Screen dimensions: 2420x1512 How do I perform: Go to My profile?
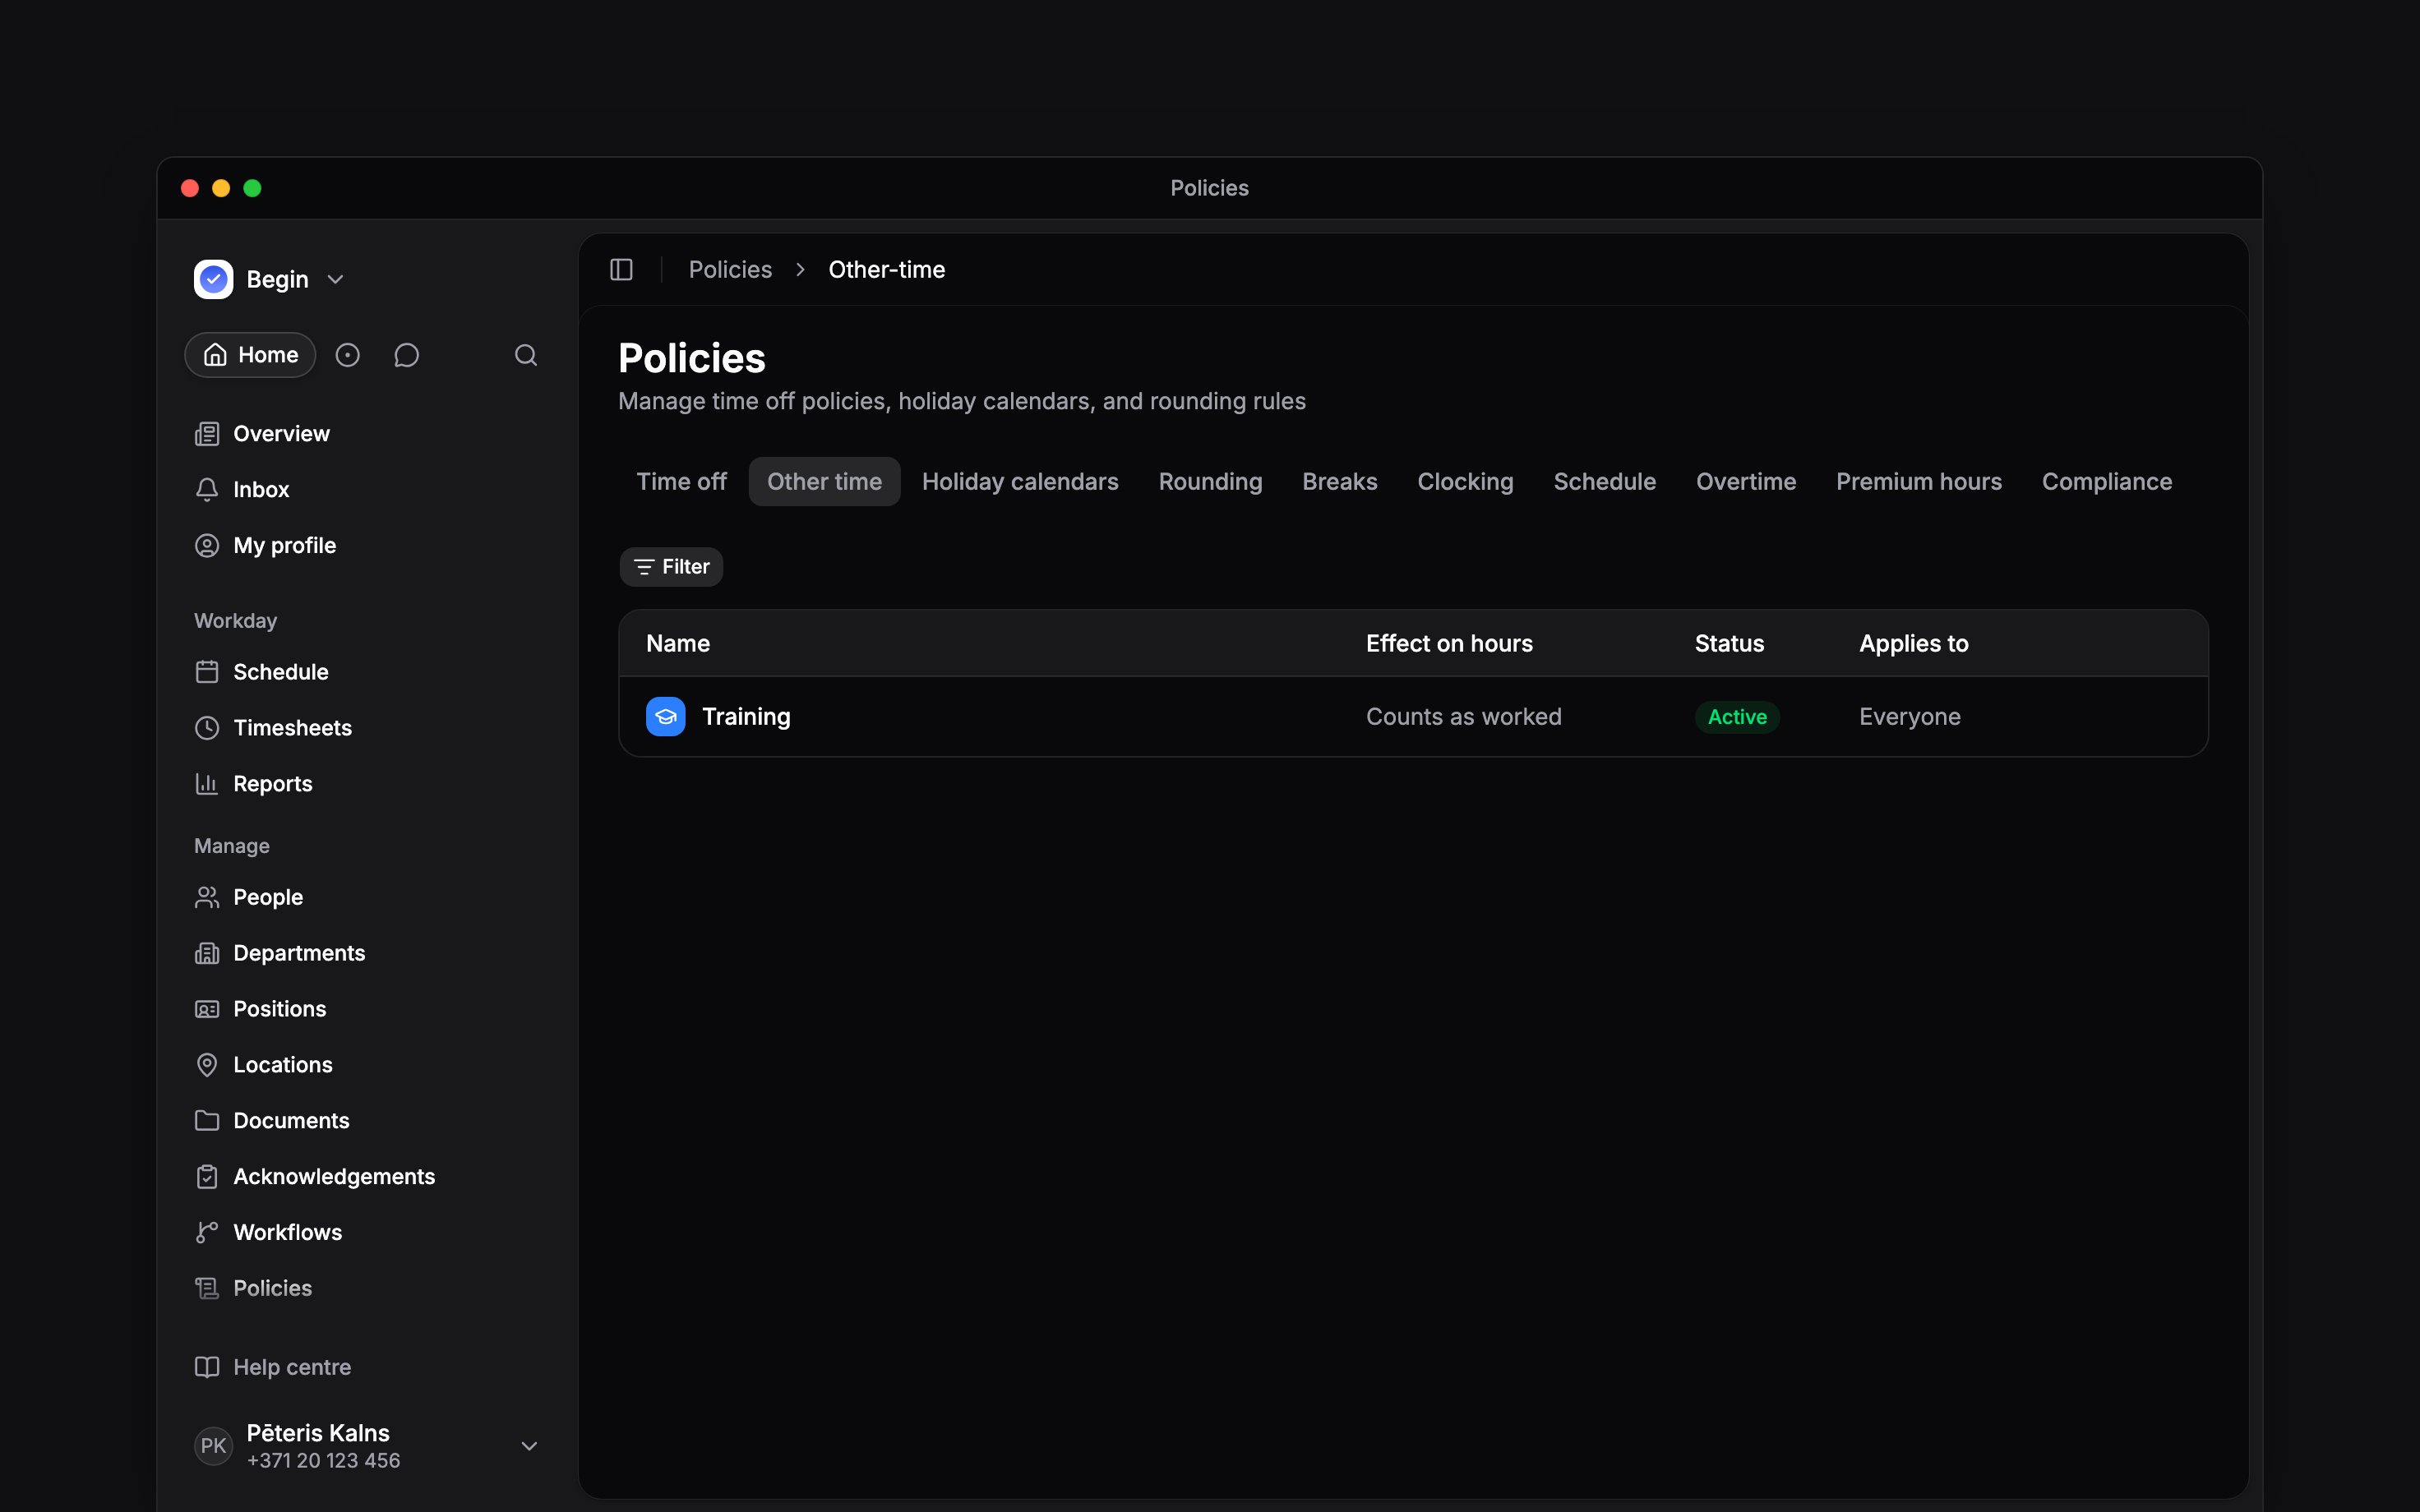click(368, 546)
